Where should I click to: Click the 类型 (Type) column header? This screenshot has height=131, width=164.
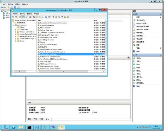pos(99,21)
